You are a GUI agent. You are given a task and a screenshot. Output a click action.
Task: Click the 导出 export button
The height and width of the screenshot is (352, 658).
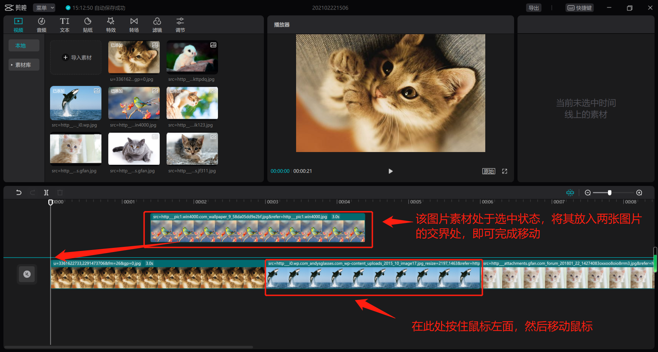(534, 8)
